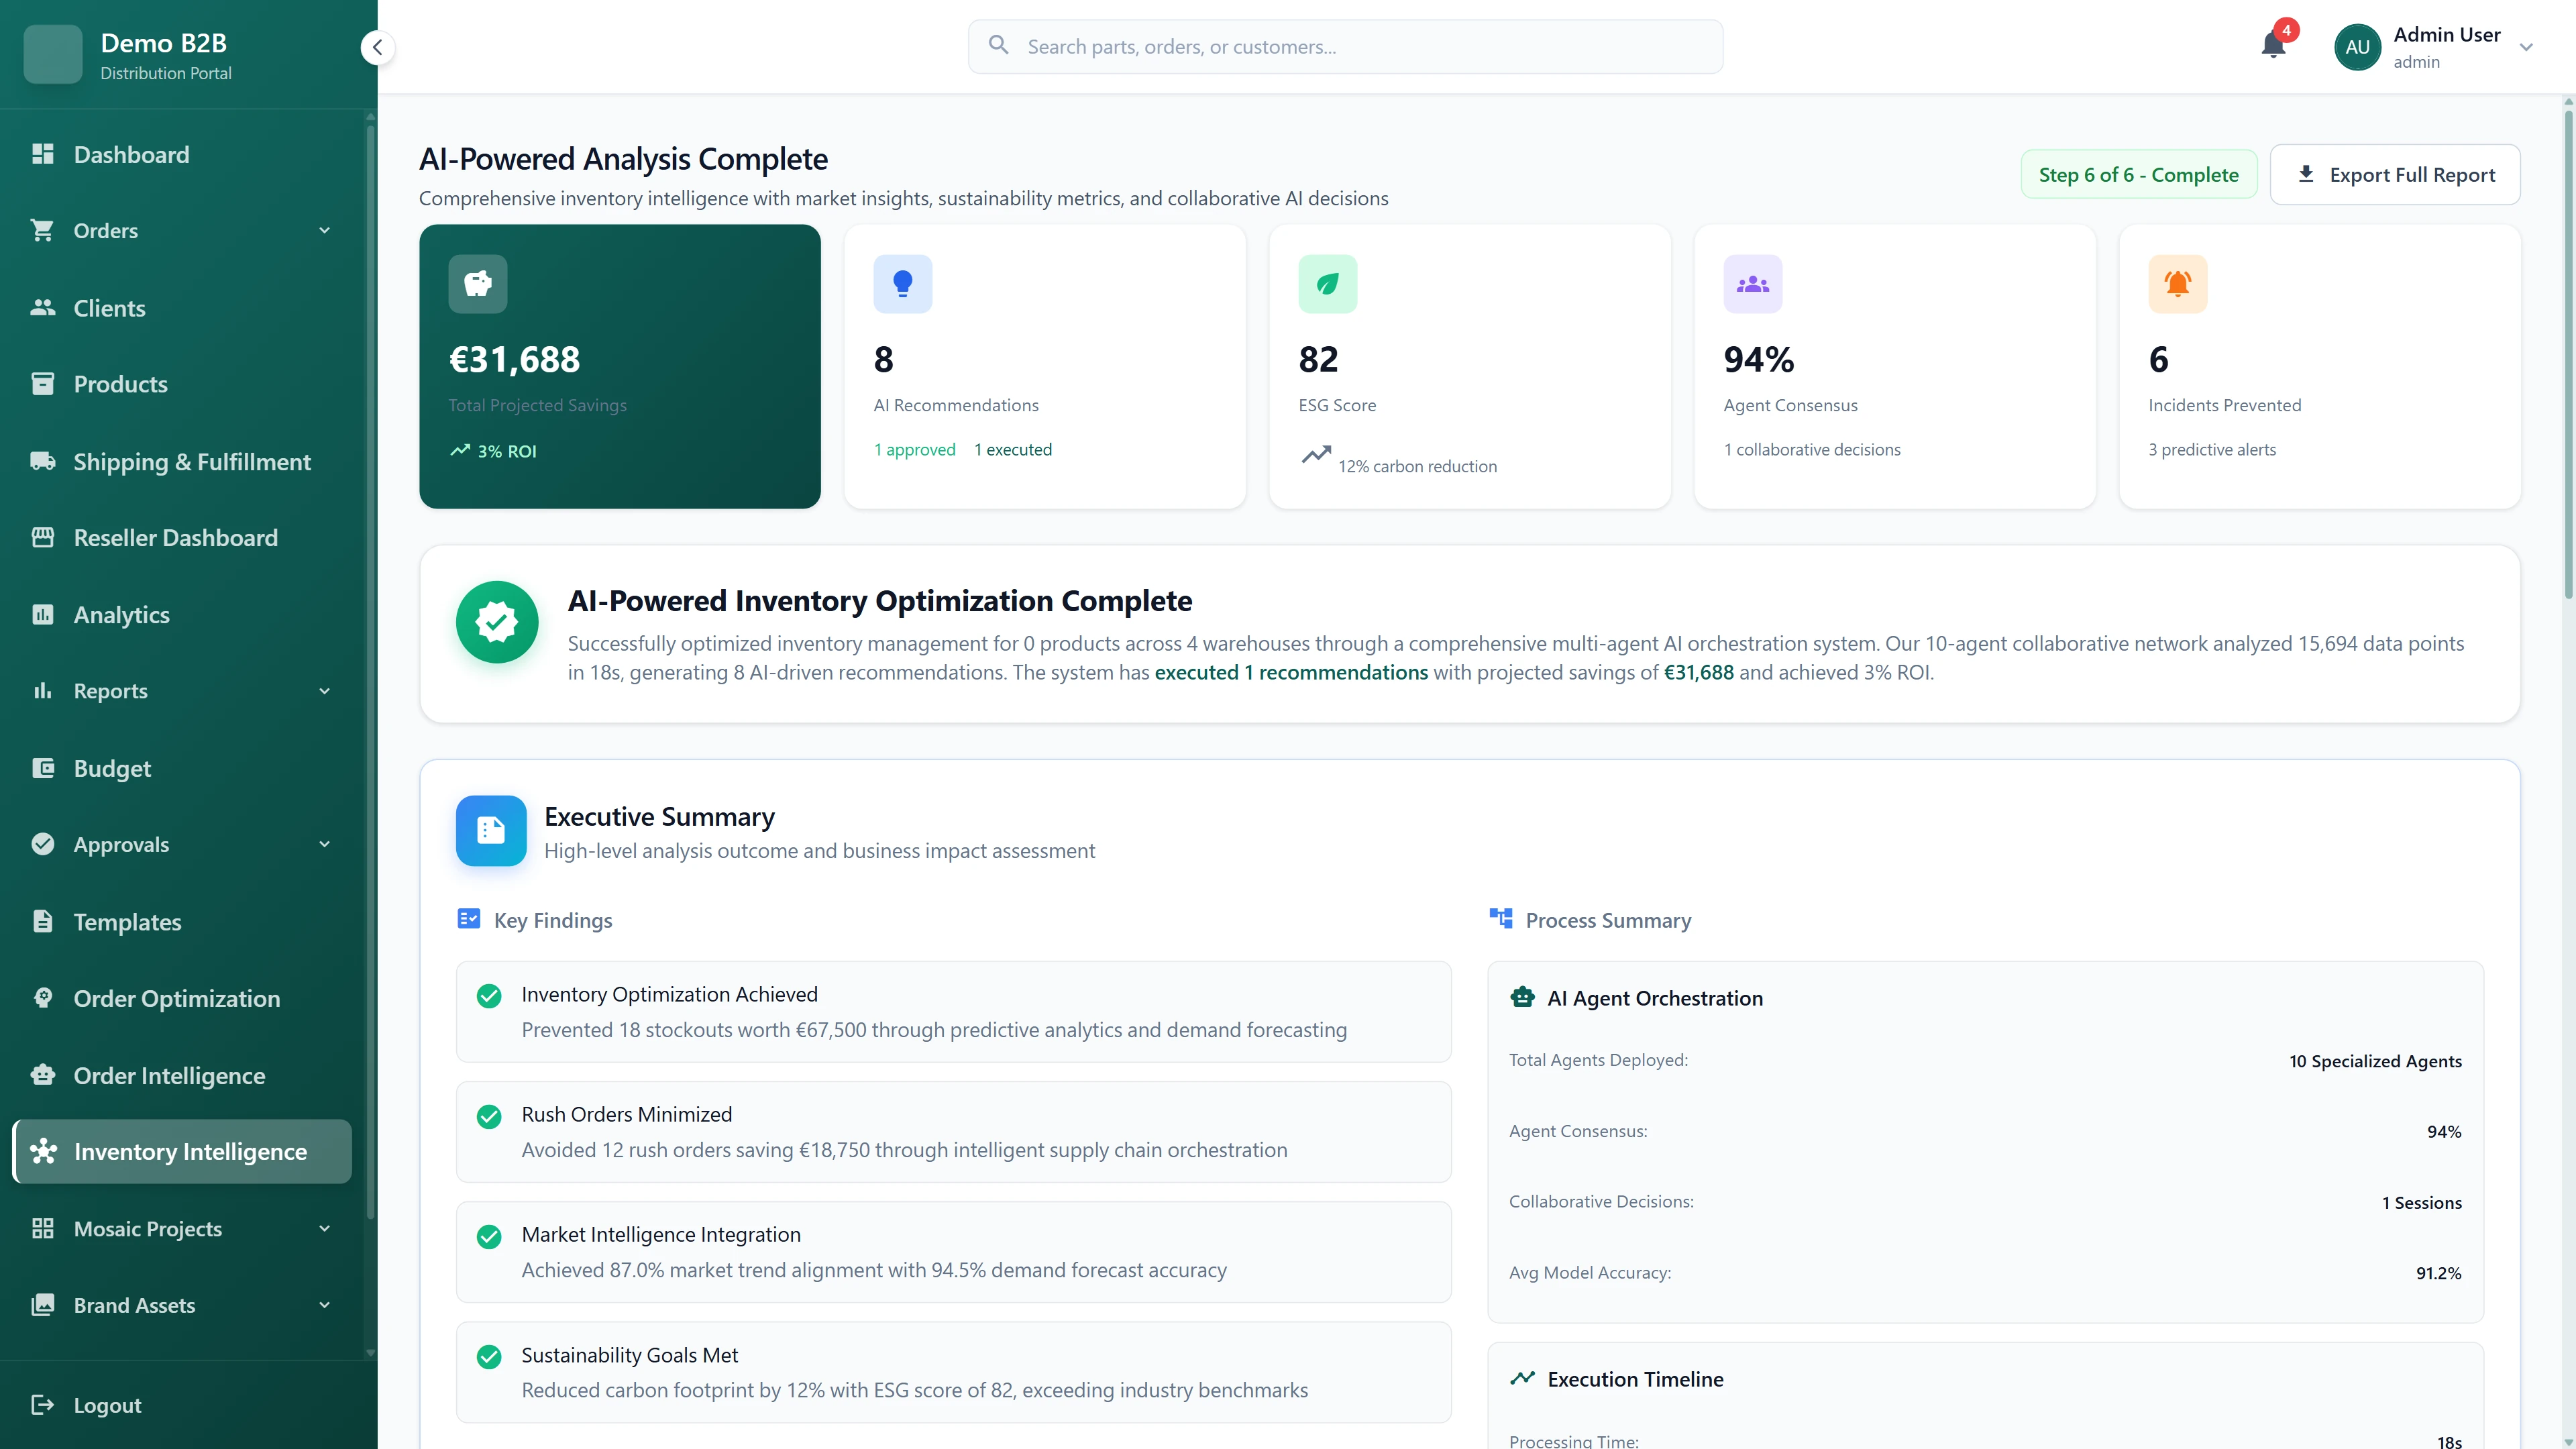Open Analytics via its bar-chart icon
Image resolution: width=2576 pixels, height=1449 pixels.
click(44, 614)
